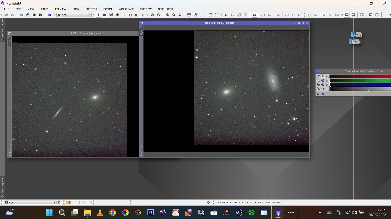
Task: Open Google Chrome from the taskbar
Action: coord(113,213)
